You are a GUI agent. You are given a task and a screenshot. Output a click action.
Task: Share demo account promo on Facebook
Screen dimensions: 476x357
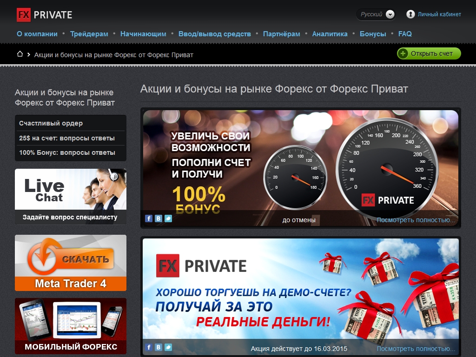tap(149, 347)
